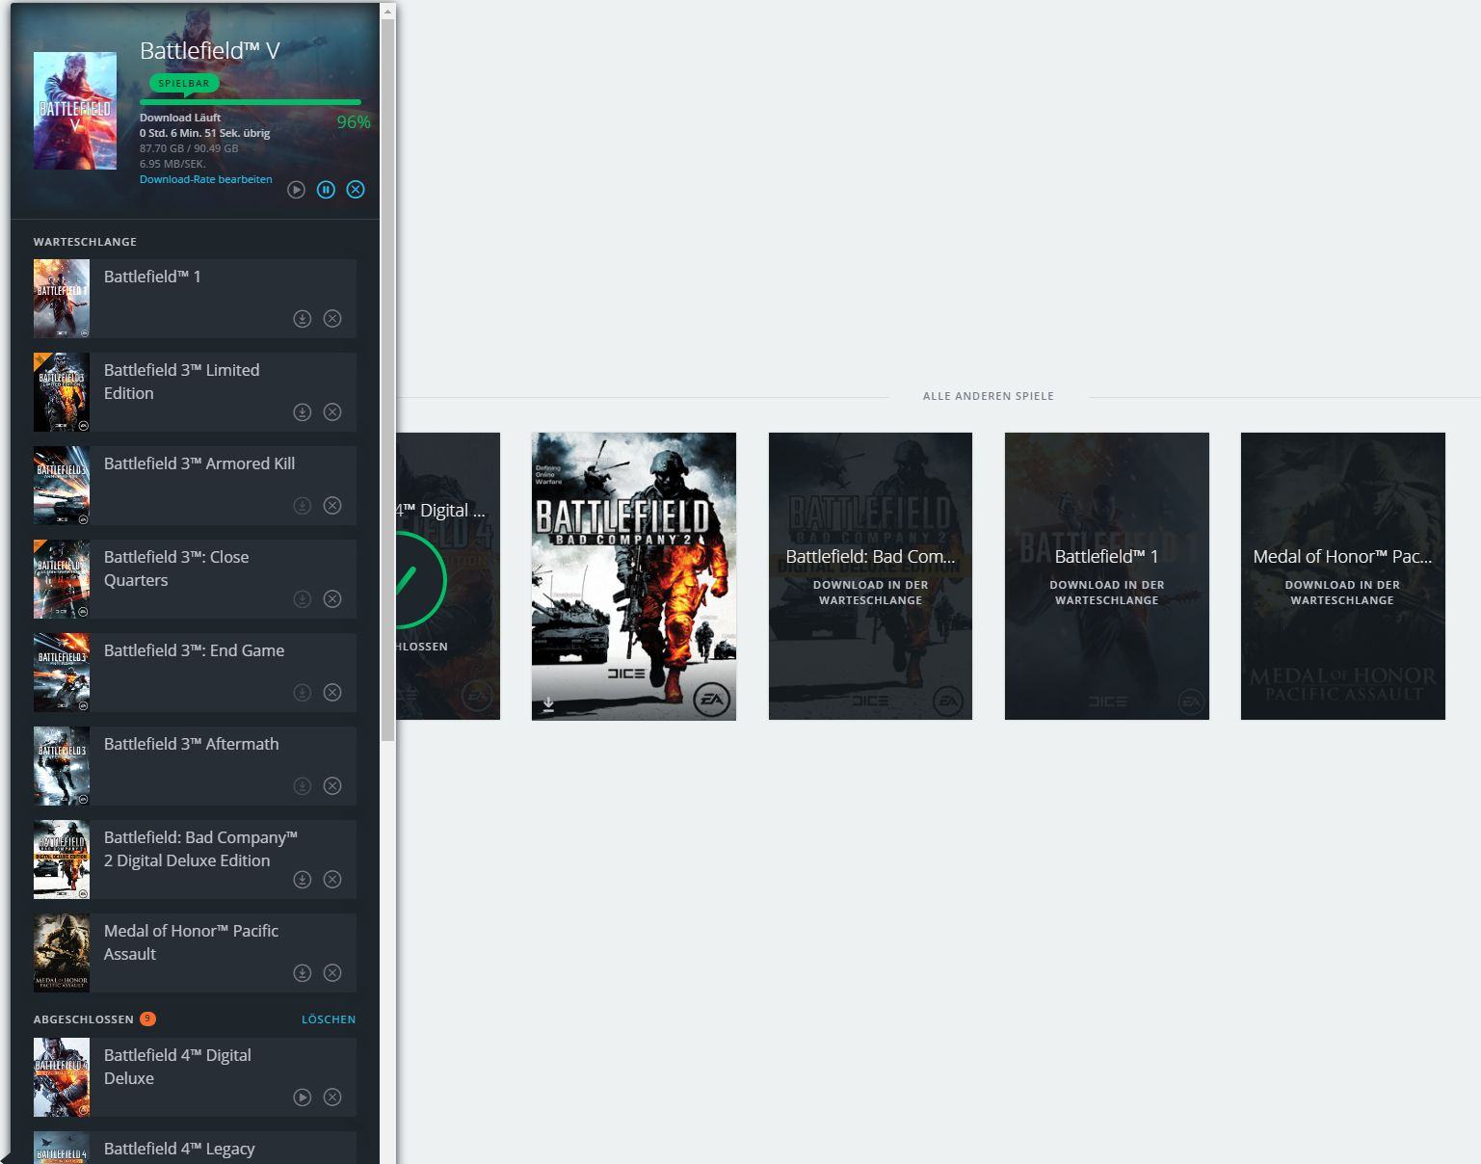Click the download queue scrollbar up arrow

click(387, 12)
